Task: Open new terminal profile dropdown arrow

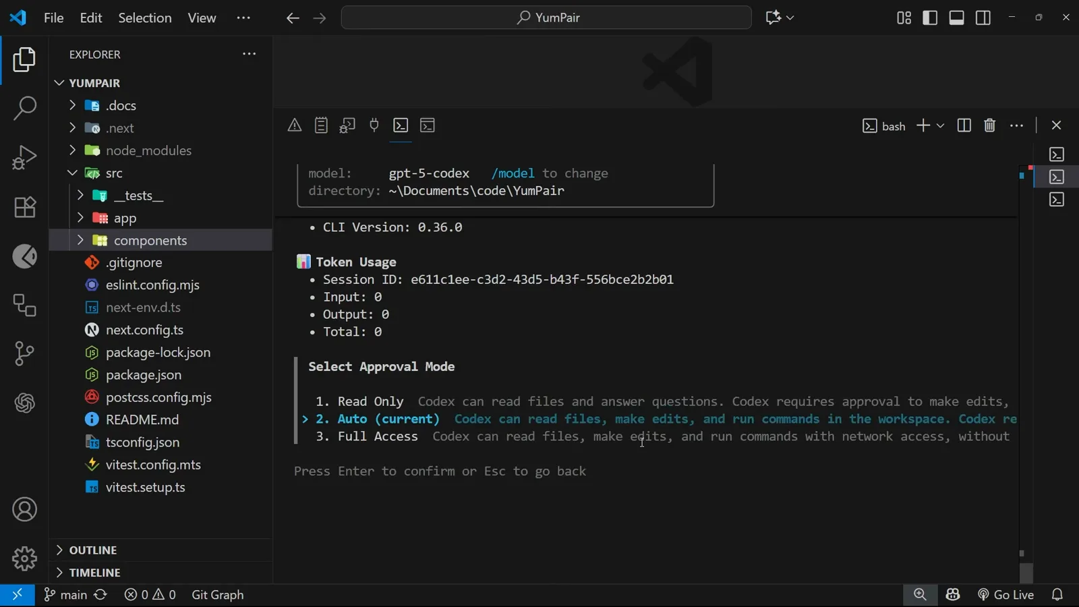Action: coord(940,125)
